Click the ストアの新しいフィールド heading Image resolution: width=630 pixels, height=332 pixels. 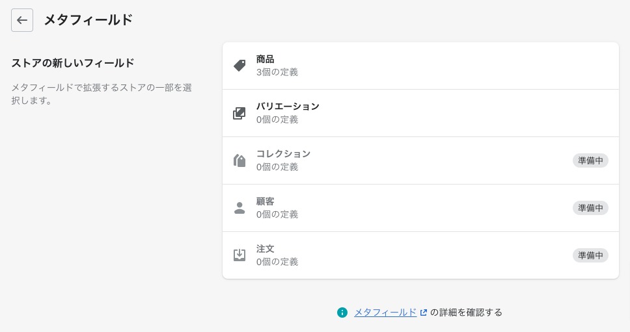click(x=73, y=63)
